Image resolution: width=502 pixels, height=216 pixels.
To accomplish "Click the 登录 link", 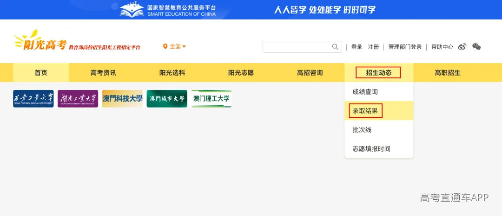I will [357, 47].
